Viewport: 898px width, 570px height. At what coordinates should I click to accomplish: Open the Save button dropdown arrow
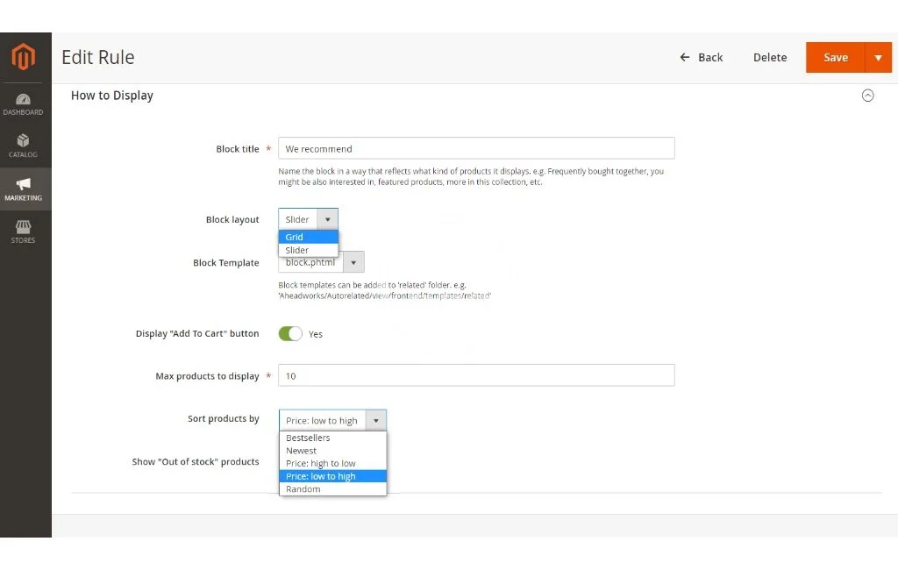point(878,58)
